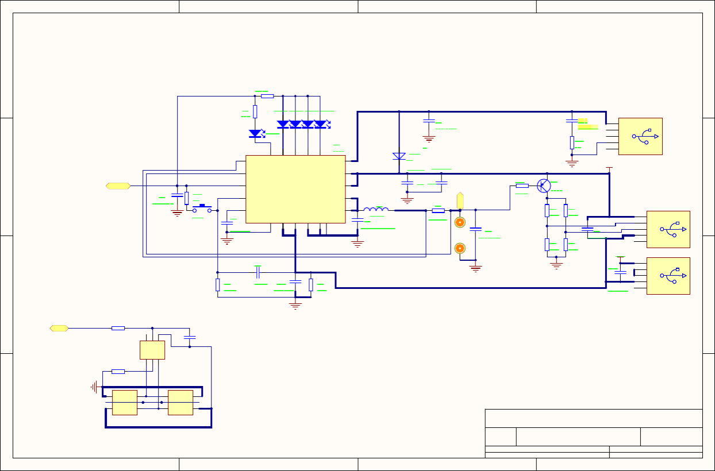Select the diode beside the central IC
Viewport: 715px width, 471px height.
click(399, 156)
